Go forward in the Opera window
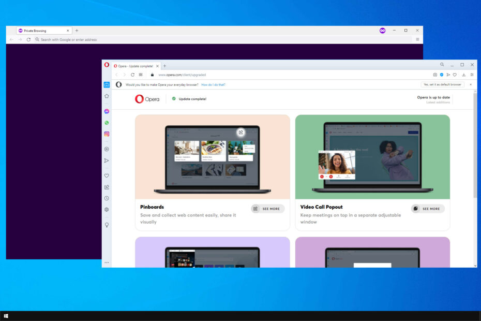 click(x=125, y=75)
